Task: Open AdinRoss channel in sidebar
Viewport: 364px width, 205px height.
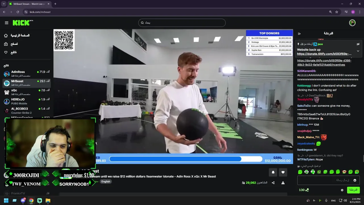Action: click(x=27, y=74)
